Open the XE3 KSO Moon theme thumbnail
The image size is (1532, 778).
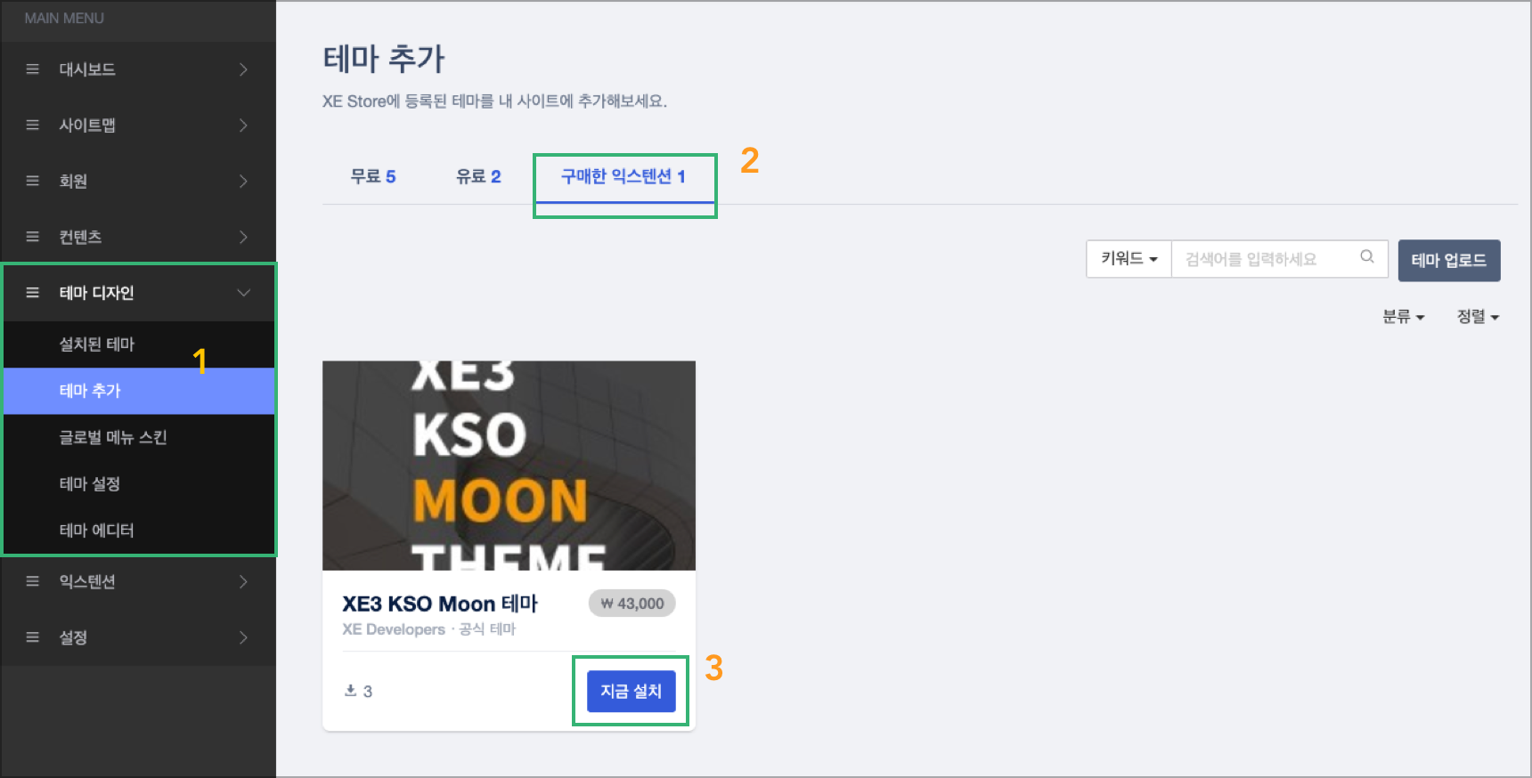coord(509,465)
